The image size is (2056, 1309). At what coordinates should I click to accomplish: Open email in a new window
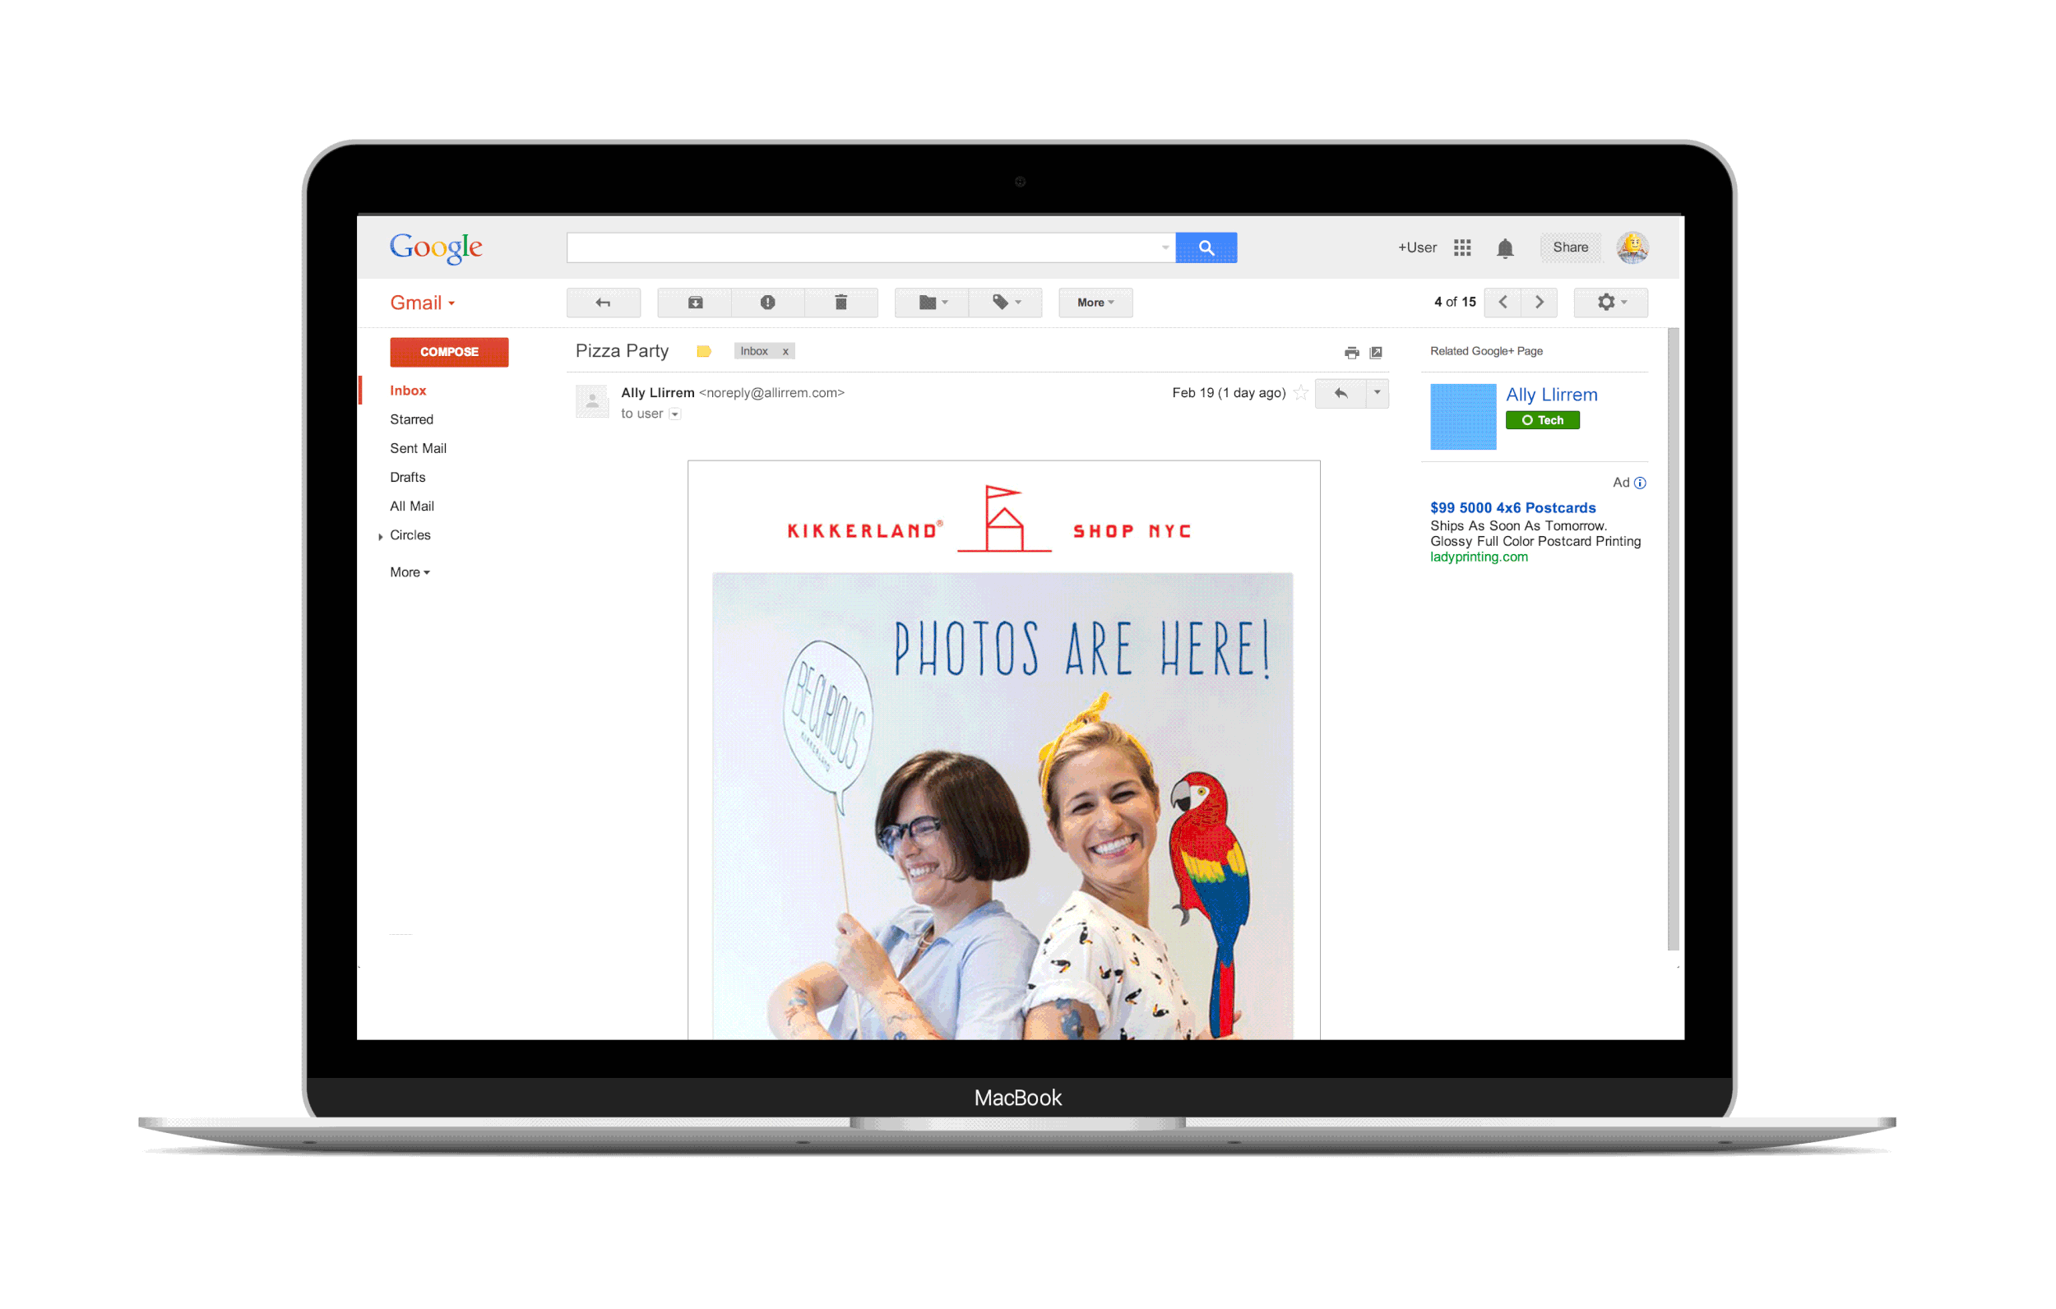1376,352
